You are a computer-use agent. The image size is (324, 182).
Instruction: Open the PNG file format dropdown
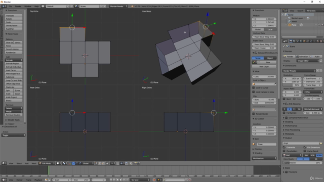click(292, 155)
